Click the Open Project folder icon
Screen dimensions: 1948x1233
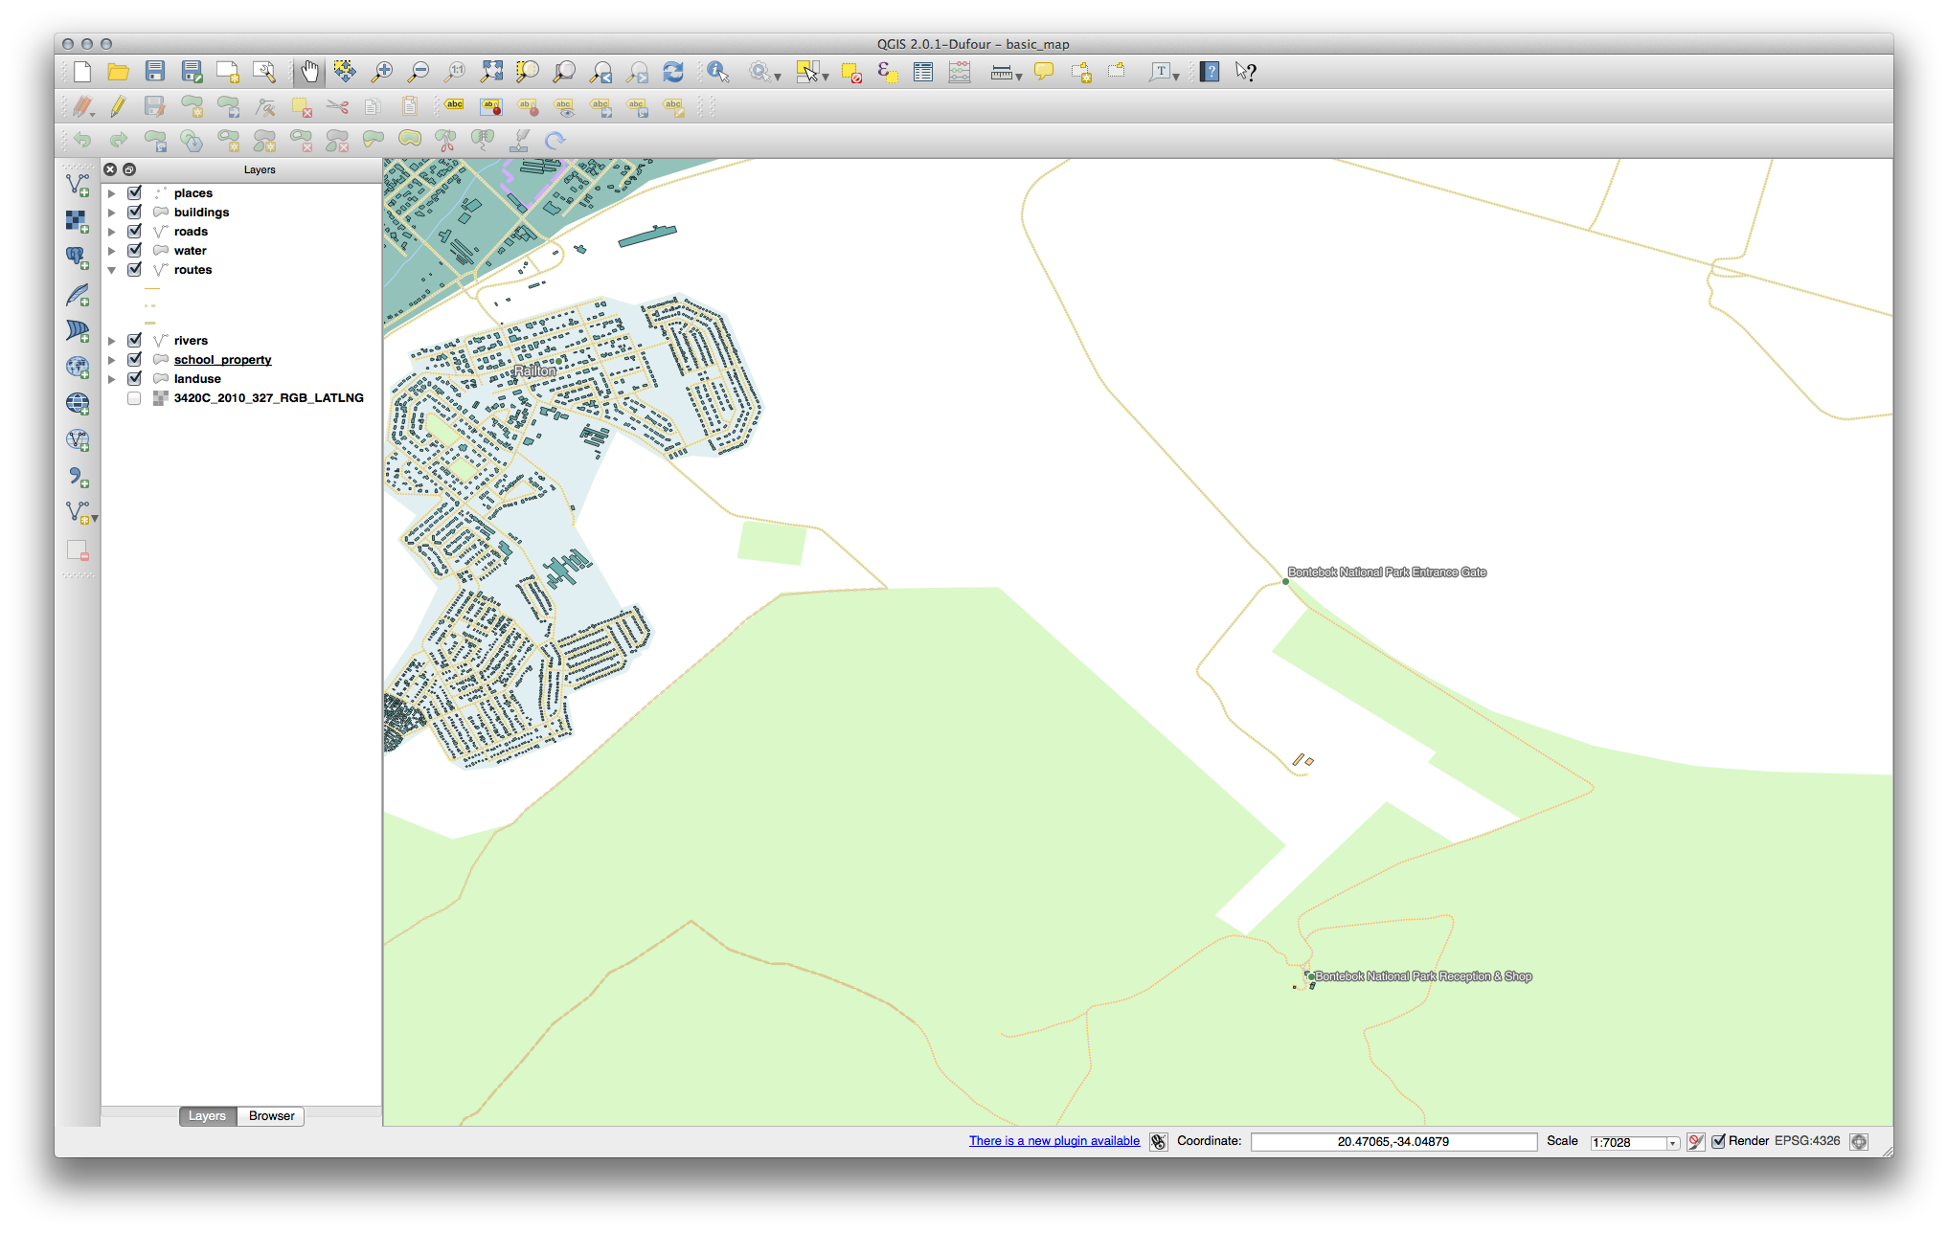(x=118, y=72)
